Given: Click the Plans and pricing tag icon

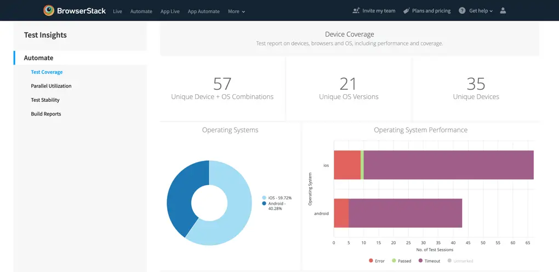Looking at the screenshot, I should 406,10.
